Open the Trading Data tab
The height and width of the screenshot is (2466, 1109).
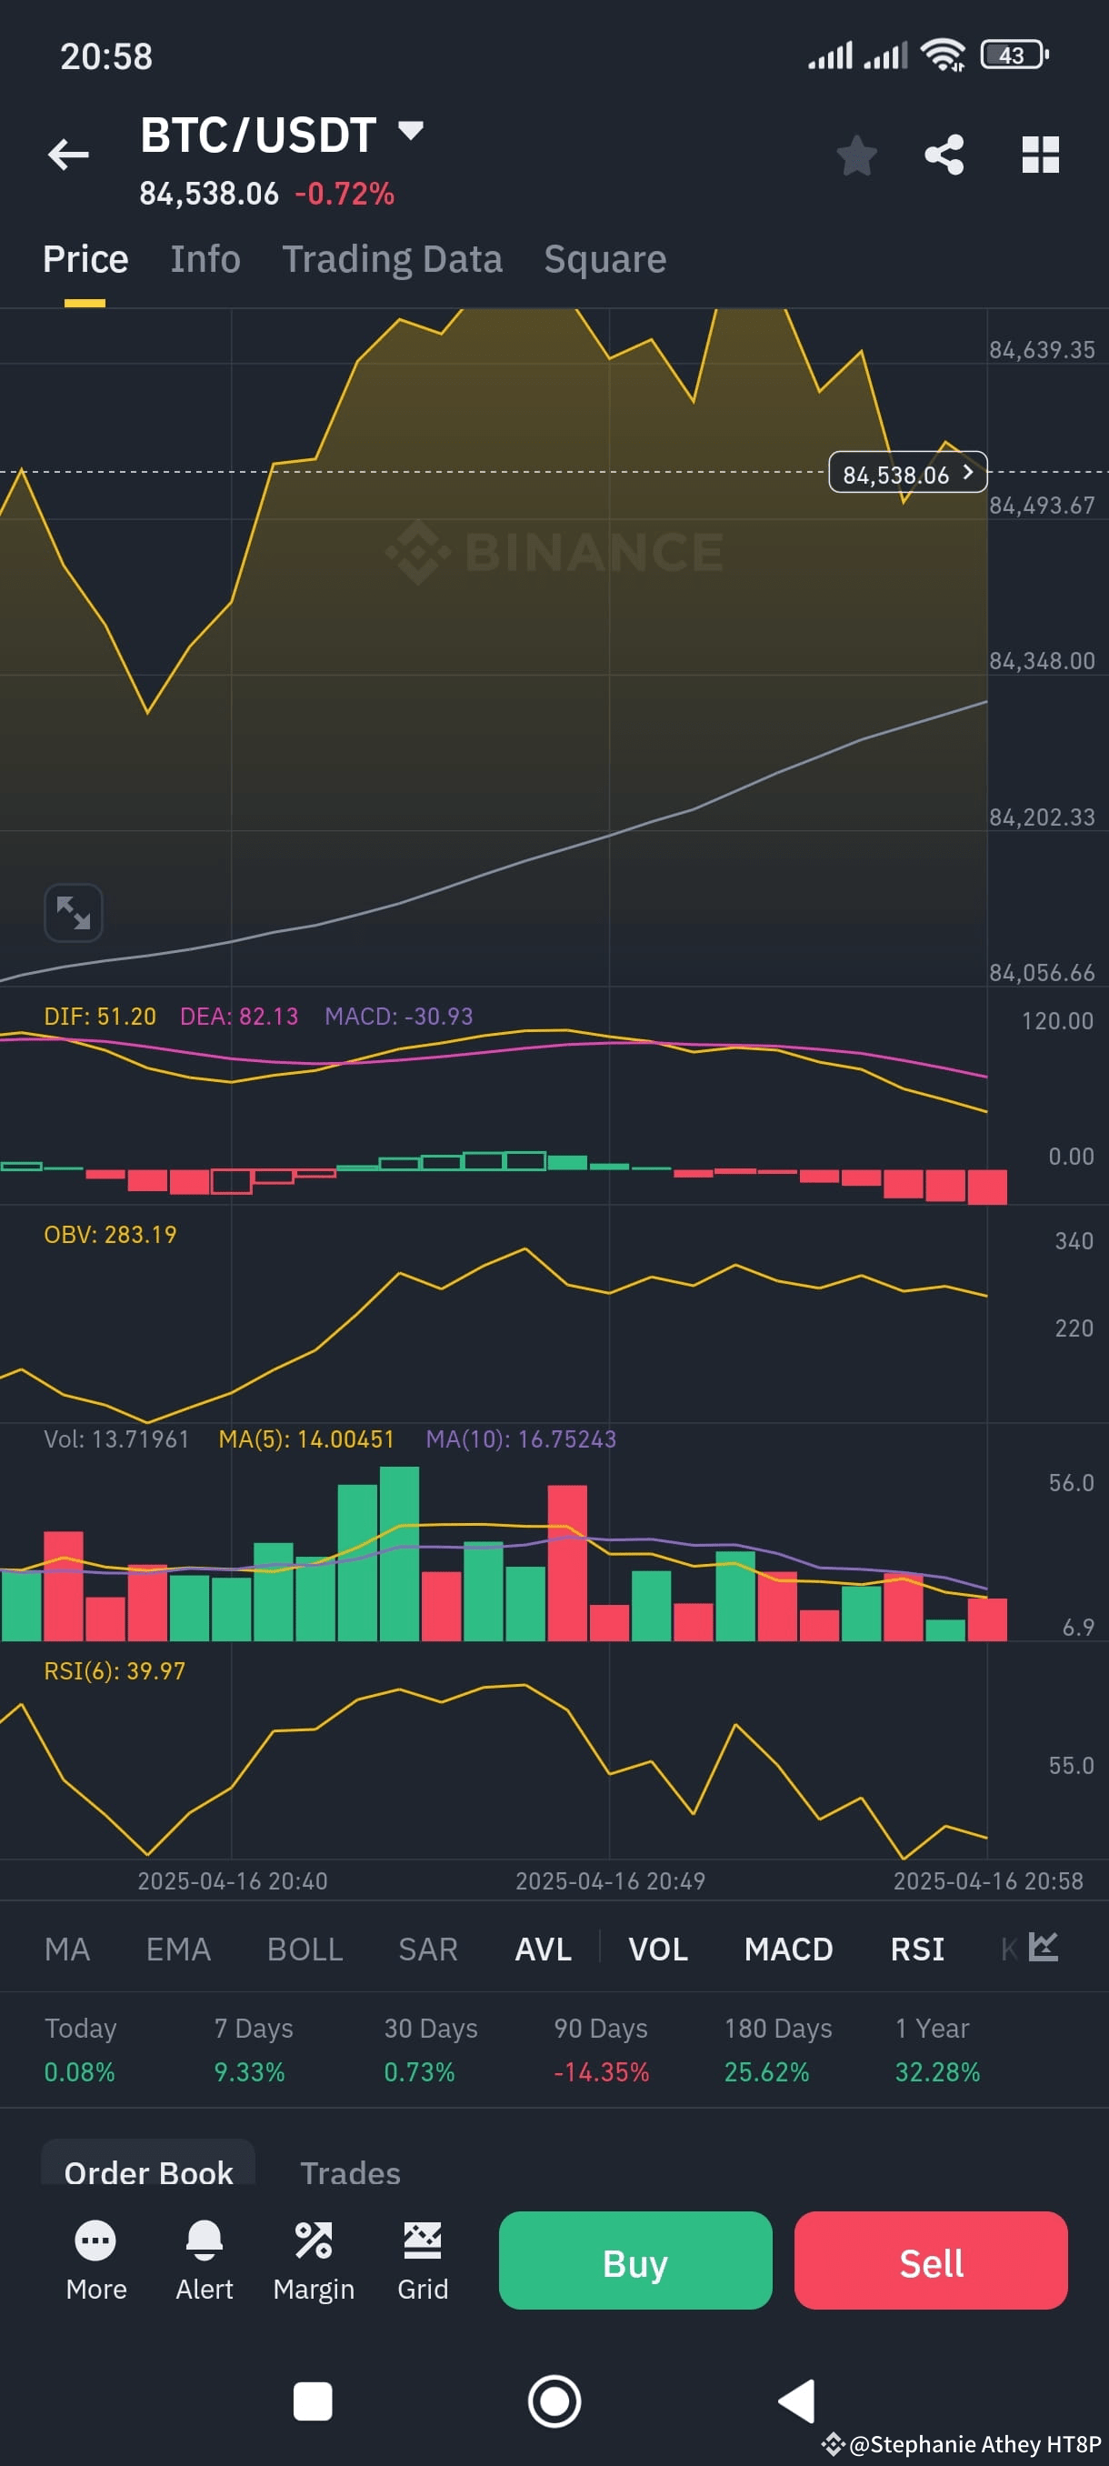tap(393, 259)
